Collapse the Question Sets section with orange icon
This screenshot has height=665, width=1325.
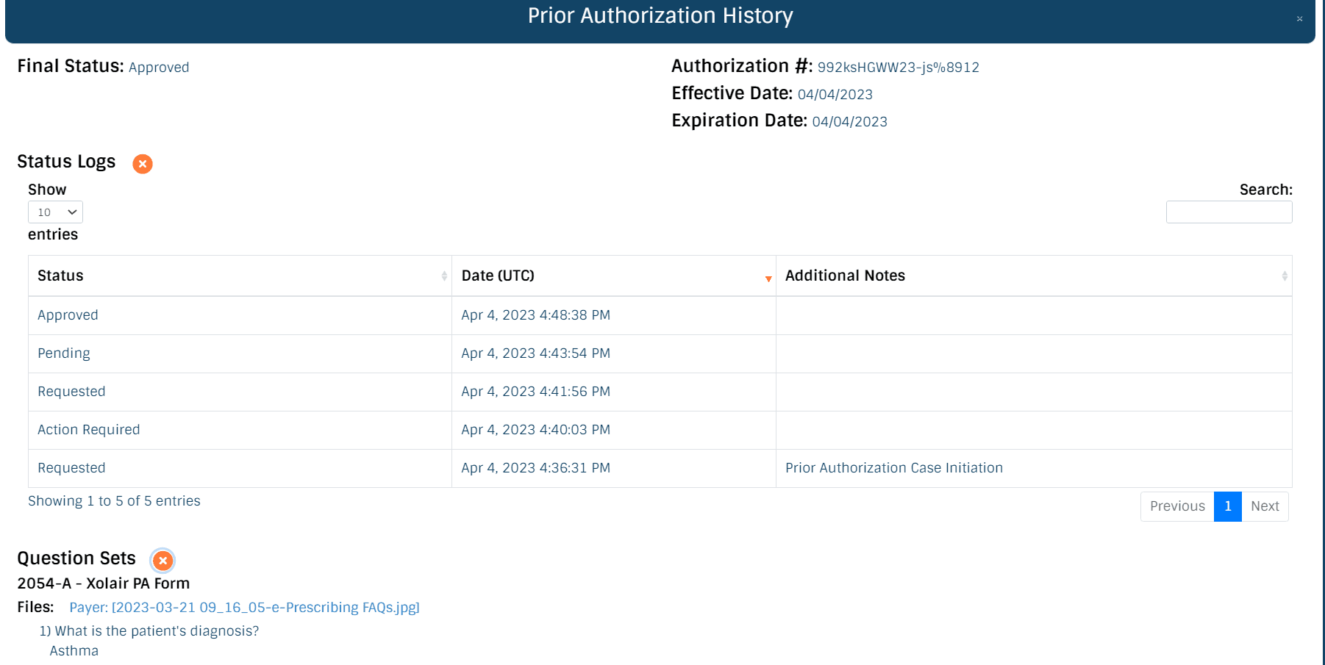coord(162,561)
